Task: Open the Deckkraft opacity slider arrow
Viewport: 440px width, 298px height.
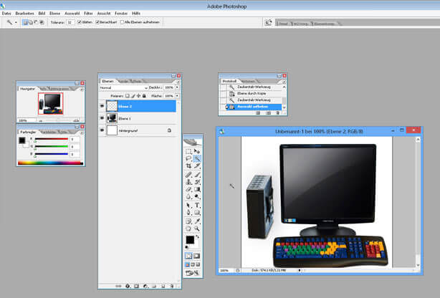Action: point(177,87)
